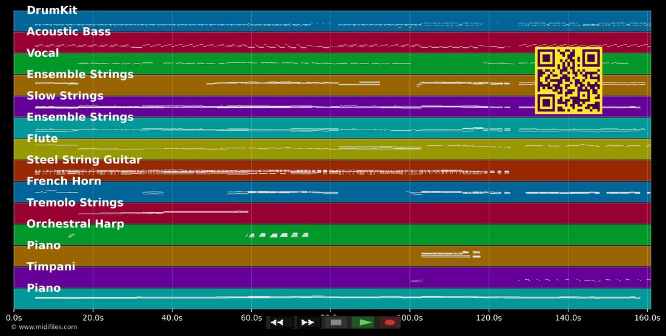Image resolution: width=666 pixels, height=336 pixels.
Task: Select the Orchestral Harp track label
Action: coord(75,223)
